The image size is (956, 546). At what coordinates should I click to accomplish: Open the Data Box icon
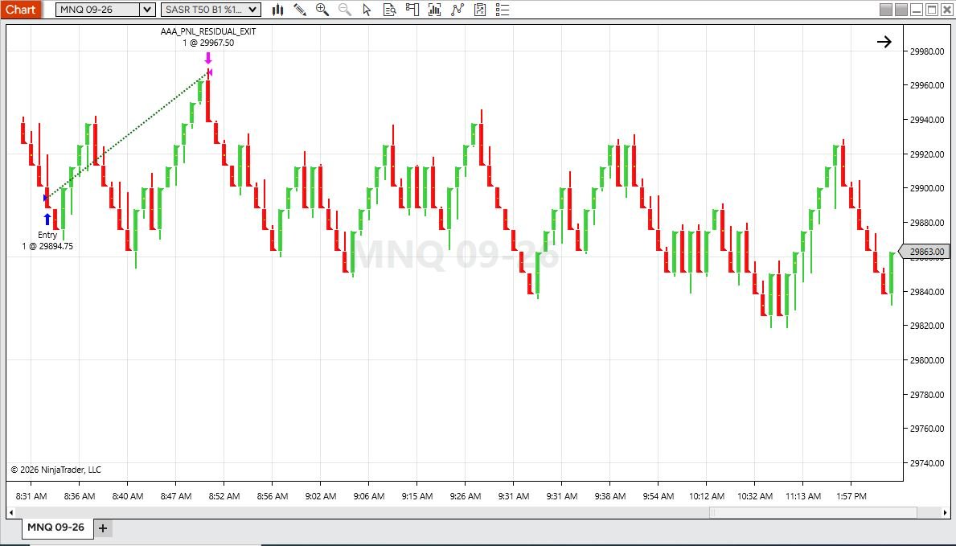(390, 10)
